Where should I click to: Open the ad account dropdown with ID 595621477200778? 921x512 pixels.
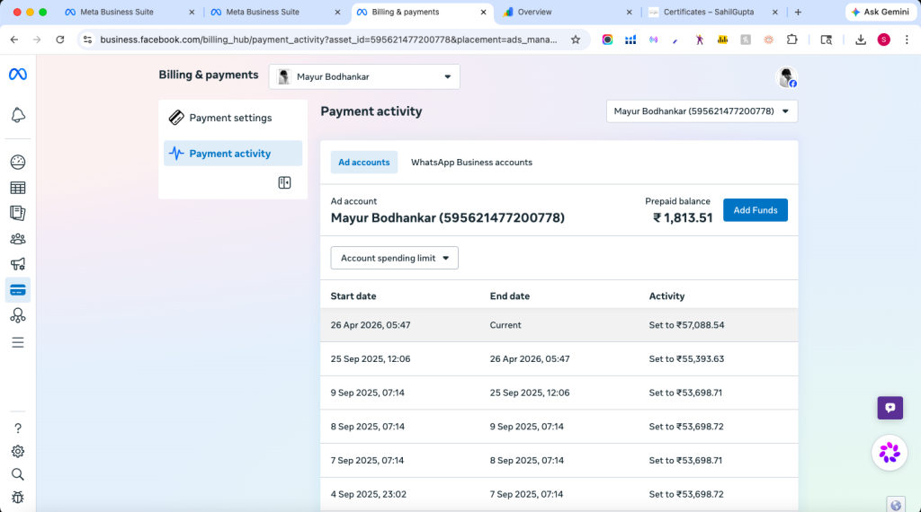[x=702, y=111]
